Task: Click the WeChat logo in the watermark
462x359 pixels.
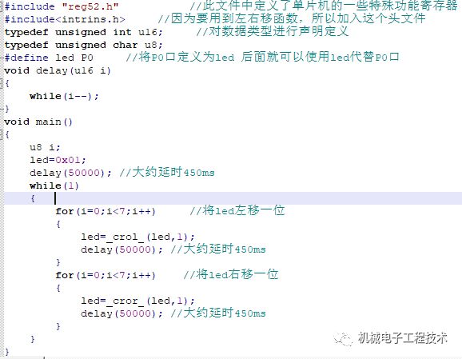Action: tap(344, 338)
